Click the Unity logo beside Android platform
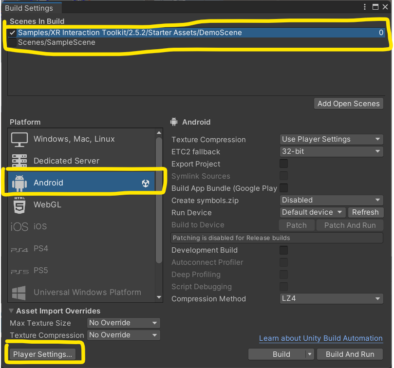 coord(146,183)
